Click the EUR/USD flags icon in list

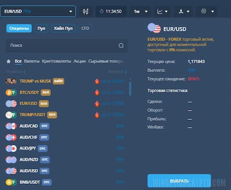click(11, 104)
